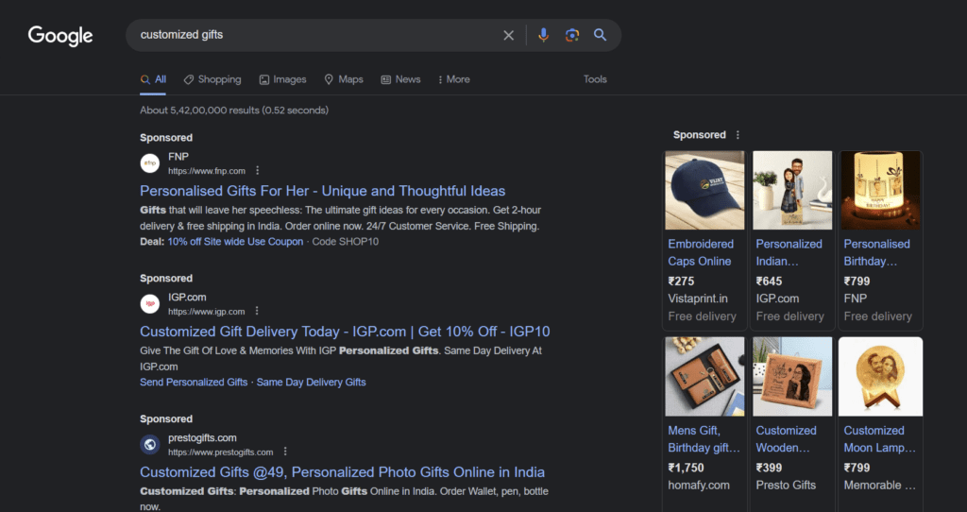Click the ₹275 price text
The width and height of the screenshot is (967, 512).
click(x=681, y=282)
